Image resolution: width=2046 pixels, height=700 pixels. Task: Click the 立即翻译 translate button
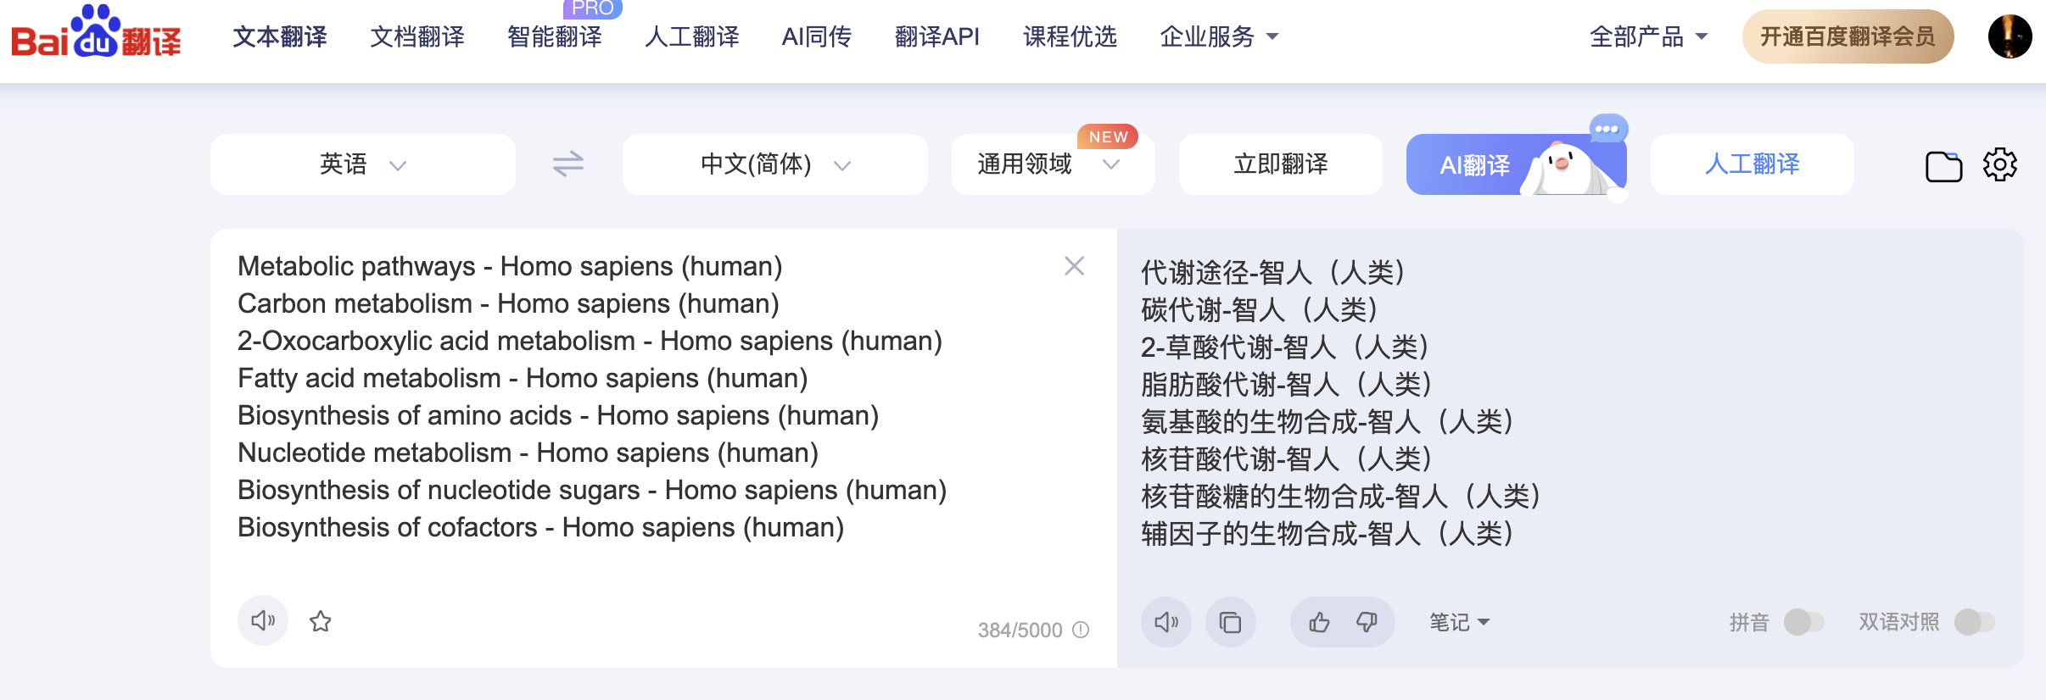coord(1279,164)
